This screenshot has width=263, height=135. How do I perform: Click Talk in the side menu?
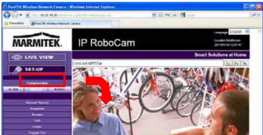[x=37, y=120]
